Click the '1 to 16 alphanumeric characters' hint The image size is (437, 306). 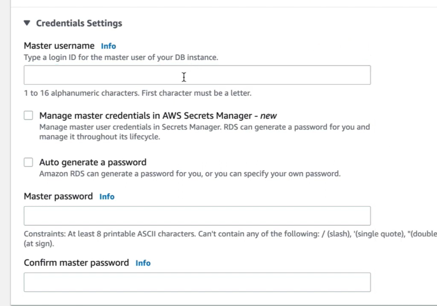pos(137,93)
